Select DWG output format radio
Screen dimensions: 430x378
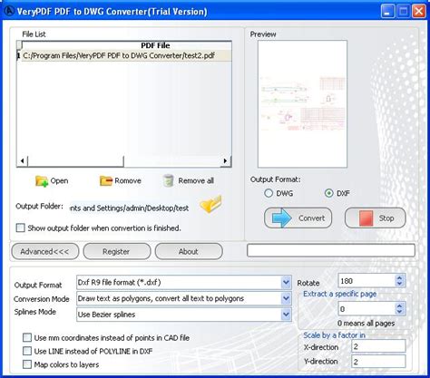pos(269,193)
